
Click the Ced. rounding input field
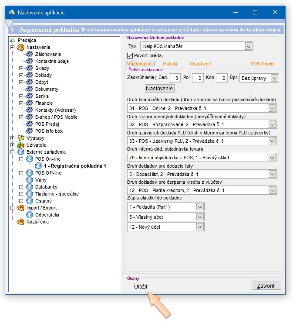[x=175, y=78]
